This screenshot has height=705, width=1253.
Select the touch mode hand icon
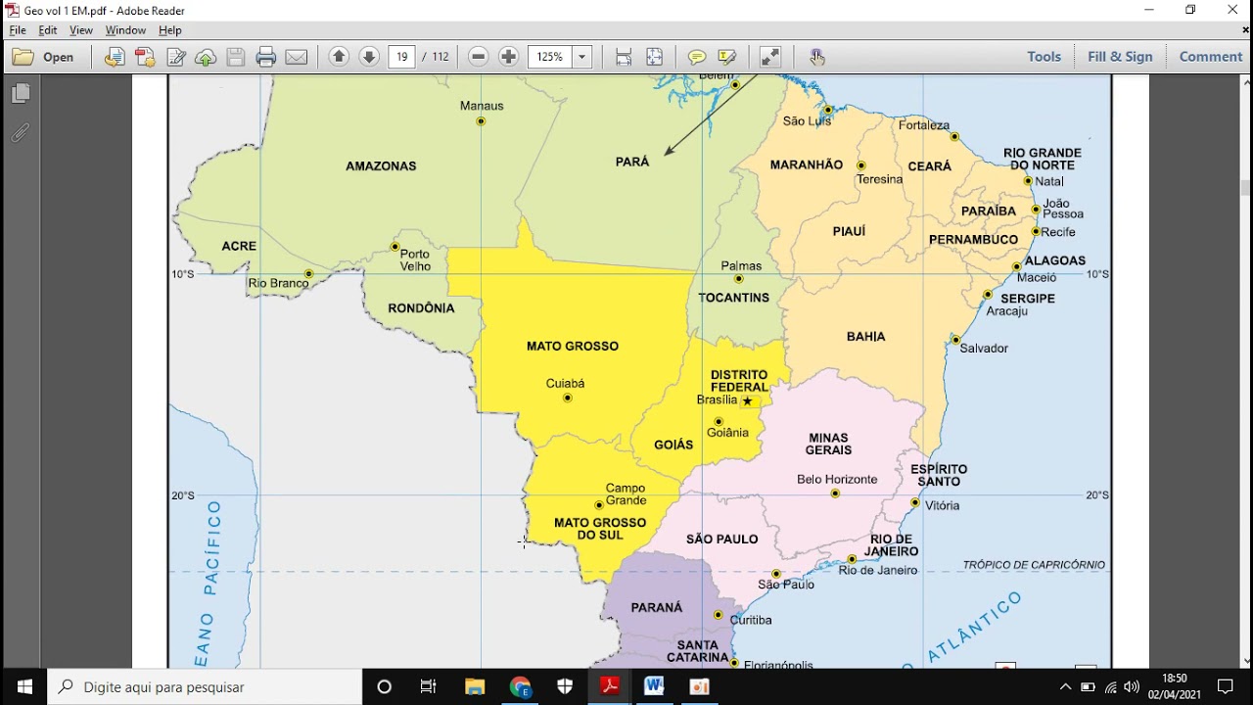pos(817,57)
